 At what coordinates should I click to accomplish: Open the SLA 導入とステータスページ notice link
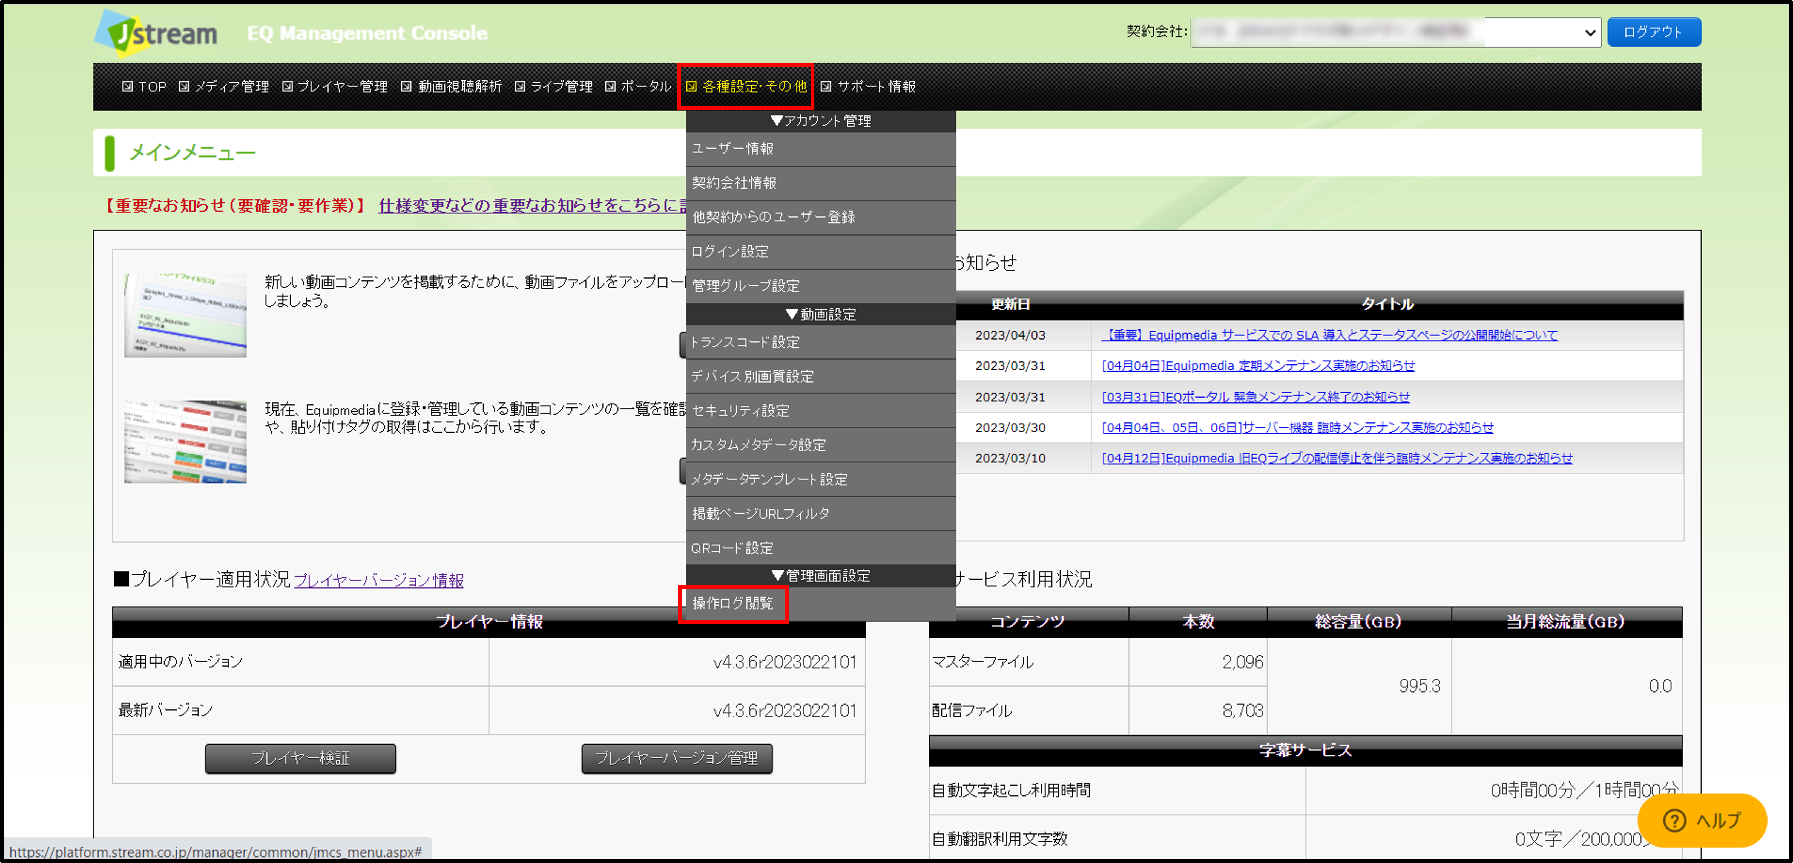point(1329,335)
